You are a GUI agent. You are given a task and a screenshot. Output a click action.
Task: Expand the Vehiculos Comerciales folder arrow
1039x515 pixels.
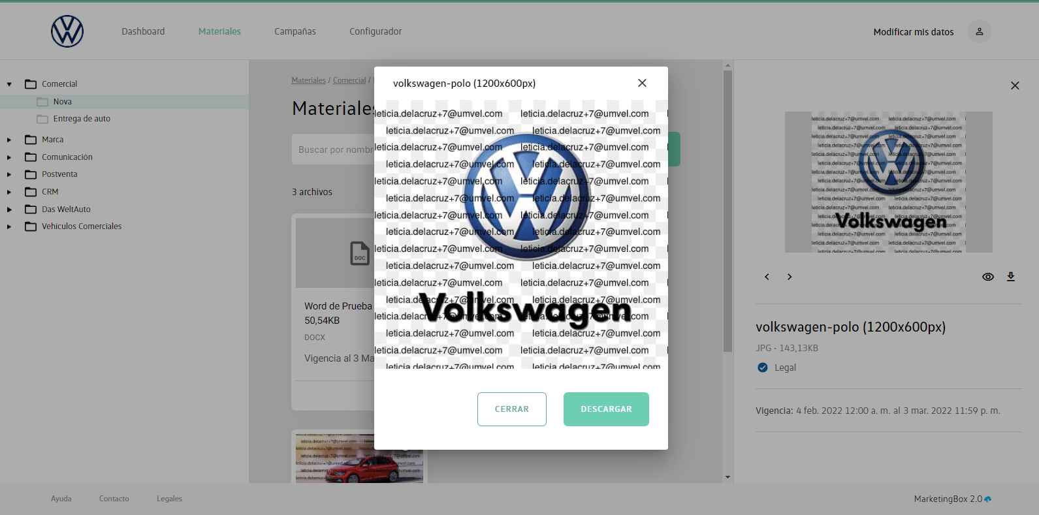[9, 226]
